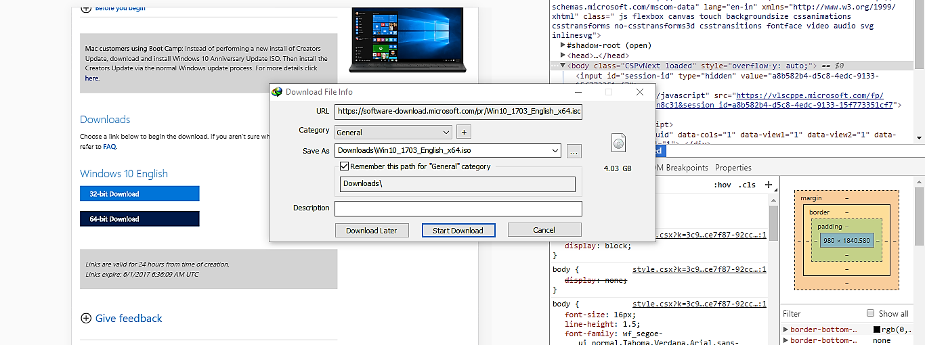
Task: Click the plus icon beside Give feedback
Action: (86, 318)
